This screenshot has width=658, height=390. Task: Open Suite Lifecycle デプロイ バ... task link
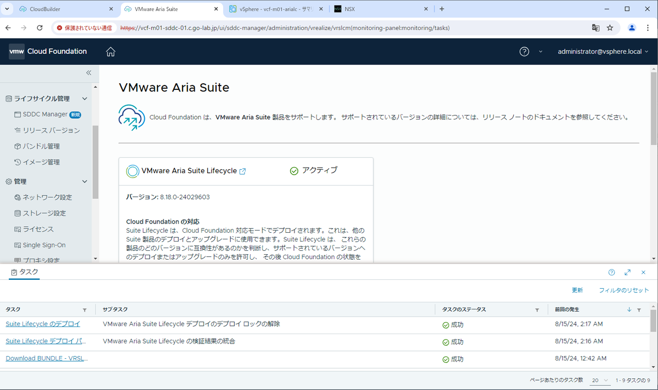click(x=46, y=341)
